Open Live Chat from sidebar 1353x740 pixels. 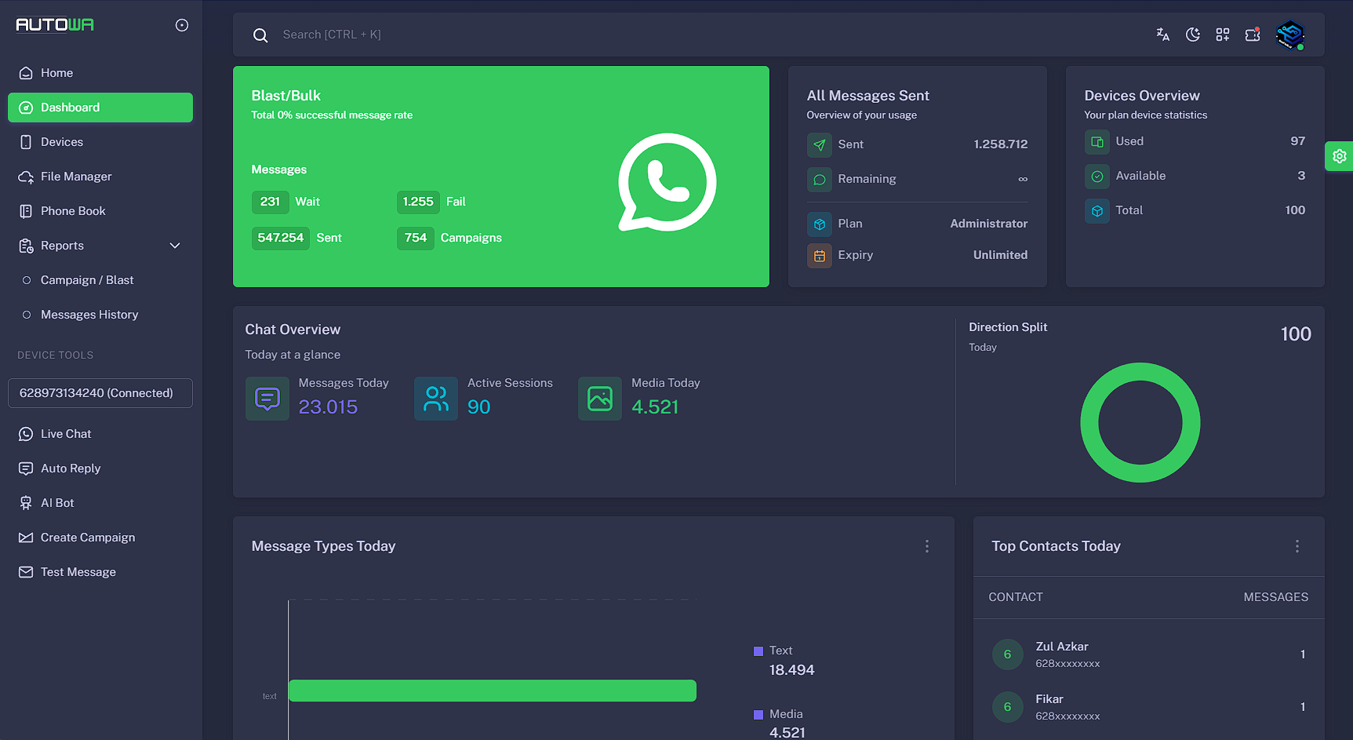pos(66,434)
